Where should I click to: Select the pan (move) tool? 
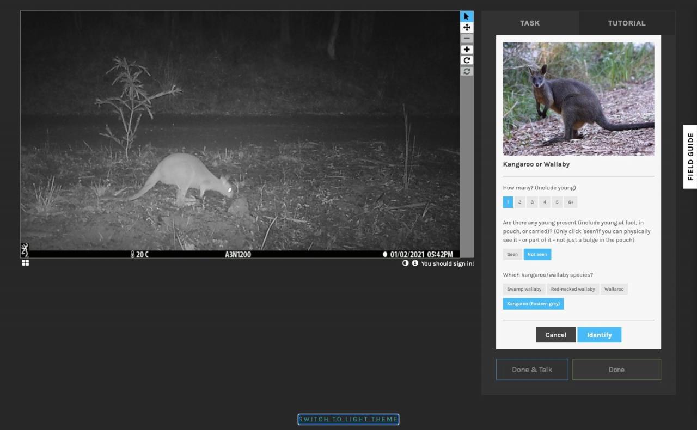(467, 27)
